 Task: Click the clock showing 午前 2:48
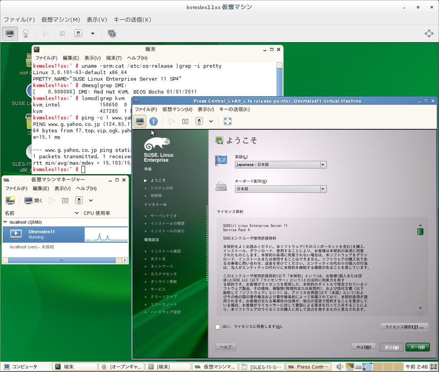pos(417,367)
